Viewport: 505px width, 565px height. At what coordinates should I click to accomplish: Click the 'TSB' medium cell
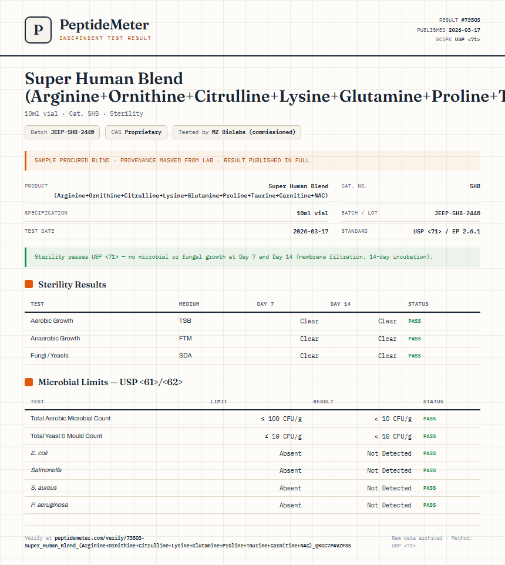(185, 320)
